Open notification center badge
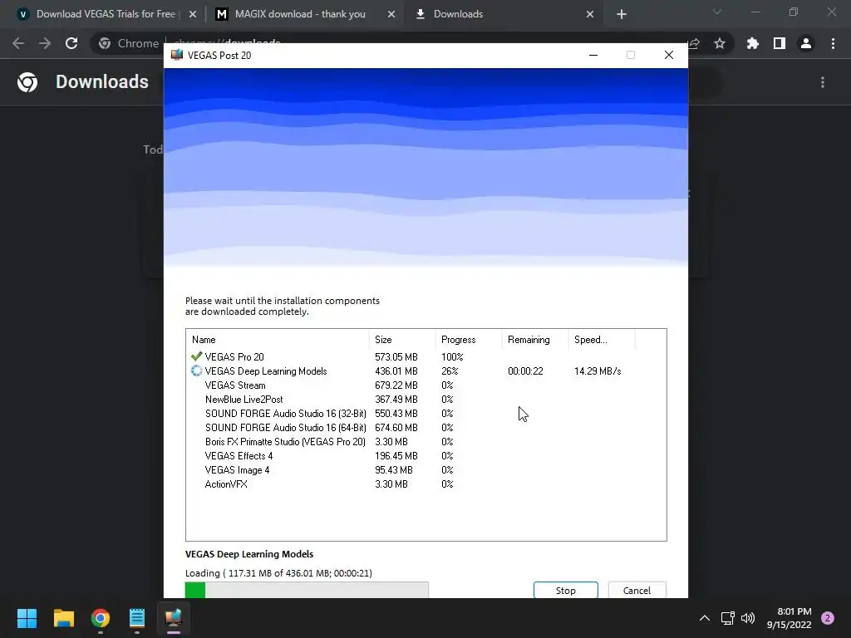Image resolution: width=851 pixels, height=638 pixels. click(828, 618)
